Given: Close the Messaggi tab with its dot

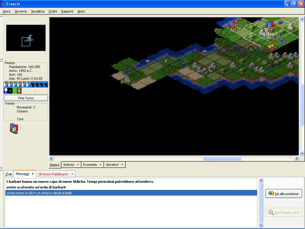Looking at the screenshot, I should (x=33, y=174).
